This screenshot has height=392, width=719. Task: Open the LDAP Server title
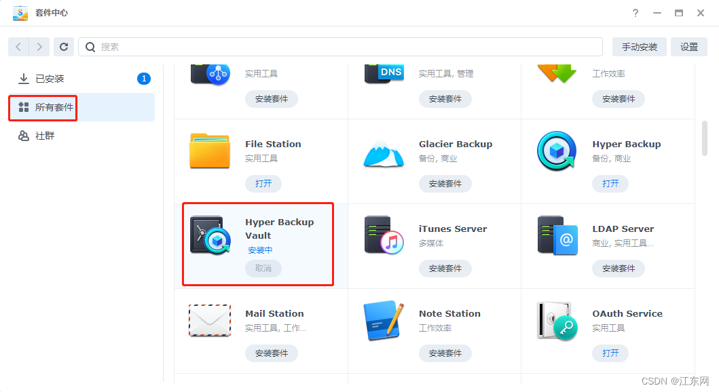(623, 229)
